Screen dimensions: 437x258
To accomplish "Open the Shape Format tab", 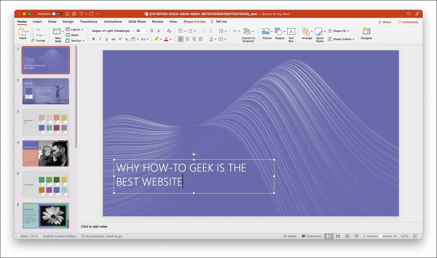I will [195, 21].
